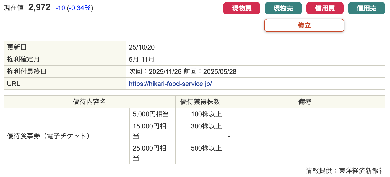
Task: Click the 権利付最終日 row label
Action: point(27,72)
